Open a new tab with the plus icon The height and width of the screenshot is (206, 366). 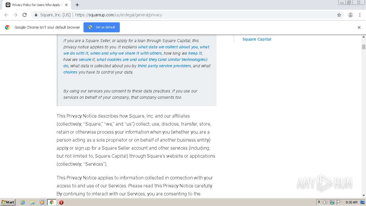[x=77, y=5]
